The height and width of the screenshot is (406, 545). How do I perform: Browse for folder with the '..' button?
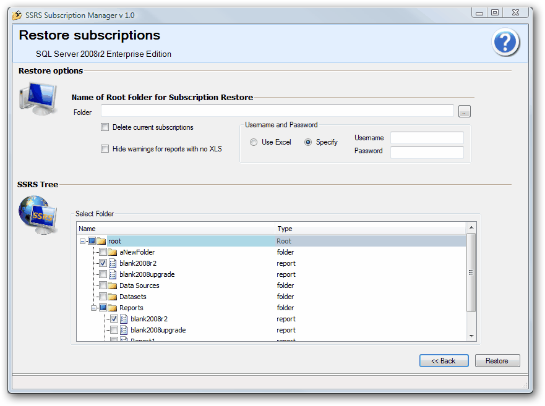[x=465, y=111]
